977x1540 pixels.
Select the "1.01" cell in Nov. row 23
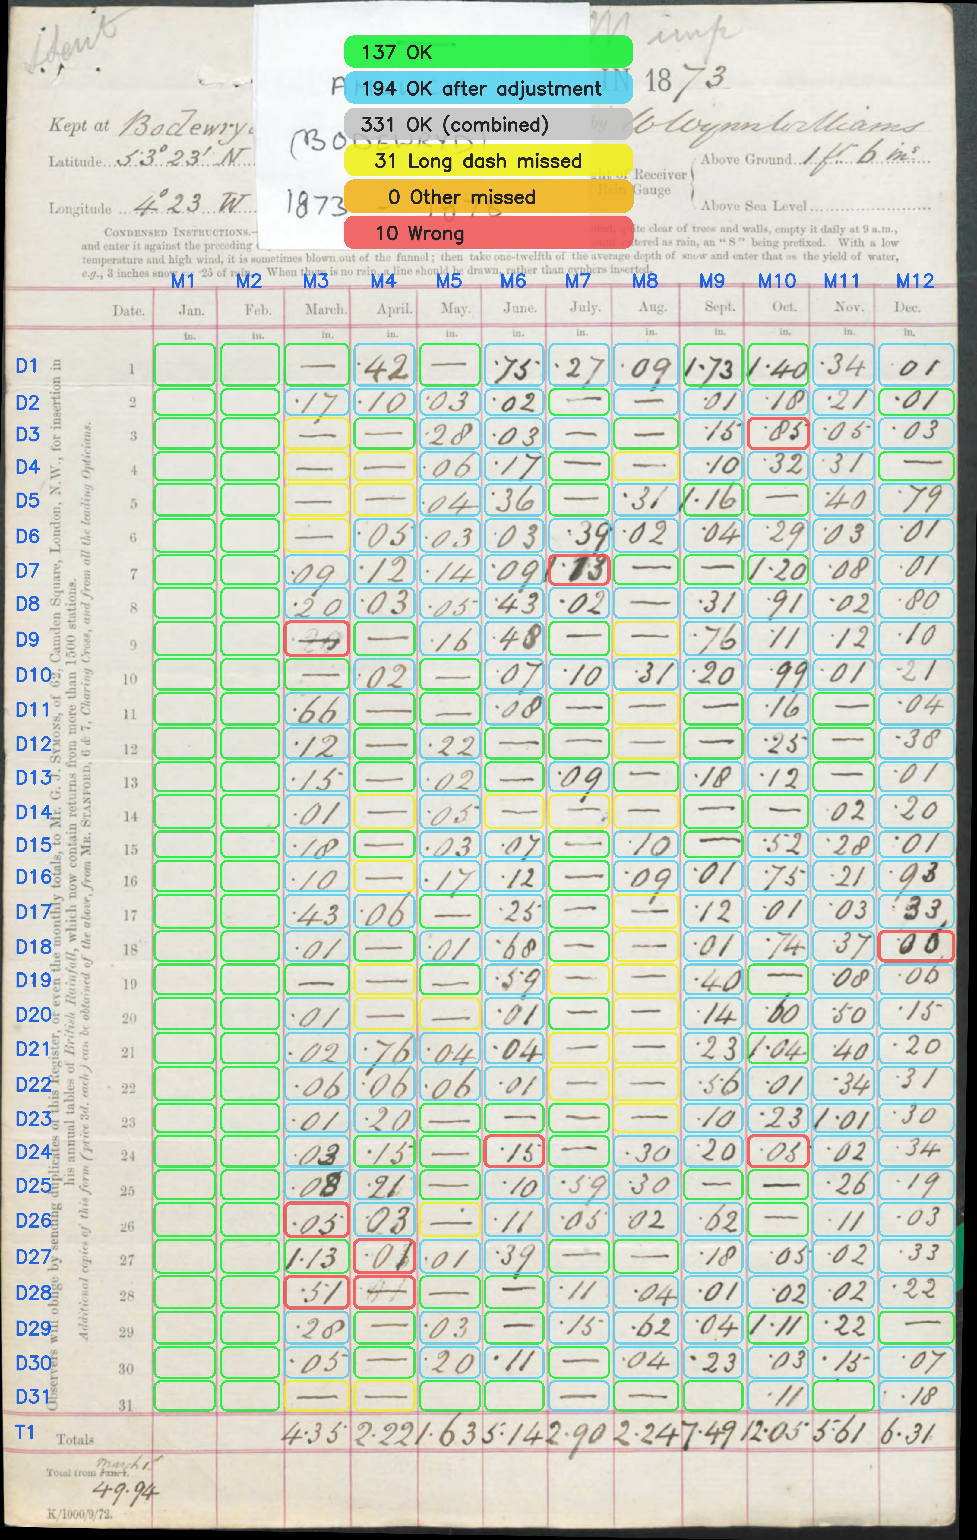point(843,1118)
